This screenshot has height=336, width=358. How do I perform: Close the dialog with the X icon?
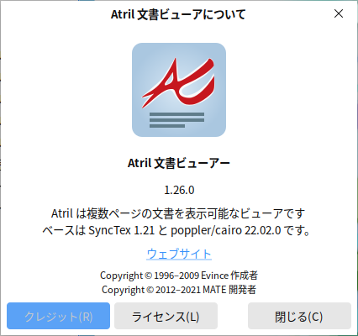(339, 13)
